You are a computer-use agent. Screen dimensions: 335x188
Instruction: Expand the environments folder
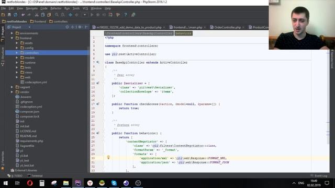pyautogui.click(x=12, y=33)
